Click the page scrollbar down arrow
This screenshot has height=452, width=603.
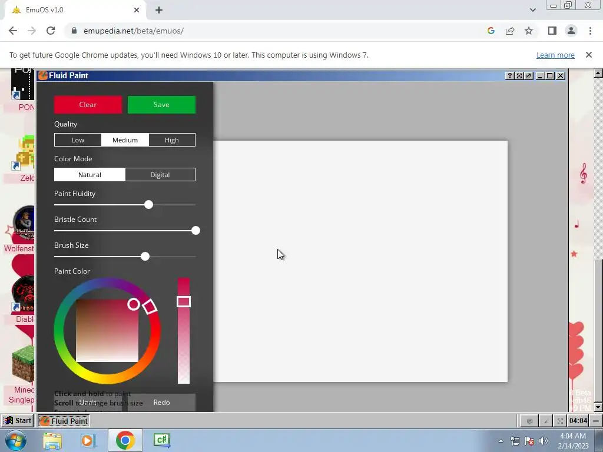(x=598, y=407)
